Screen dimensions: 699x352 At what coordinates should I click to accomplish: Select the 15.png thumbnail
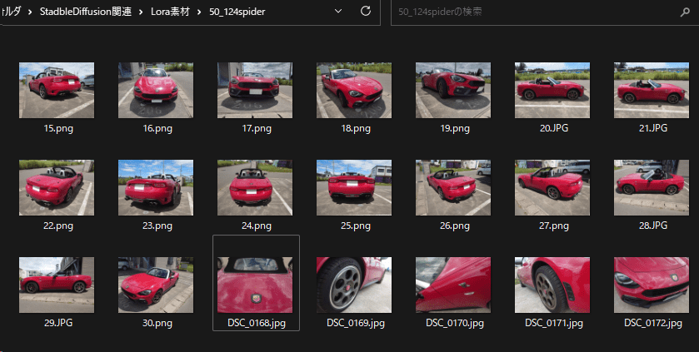click(56, 90)
